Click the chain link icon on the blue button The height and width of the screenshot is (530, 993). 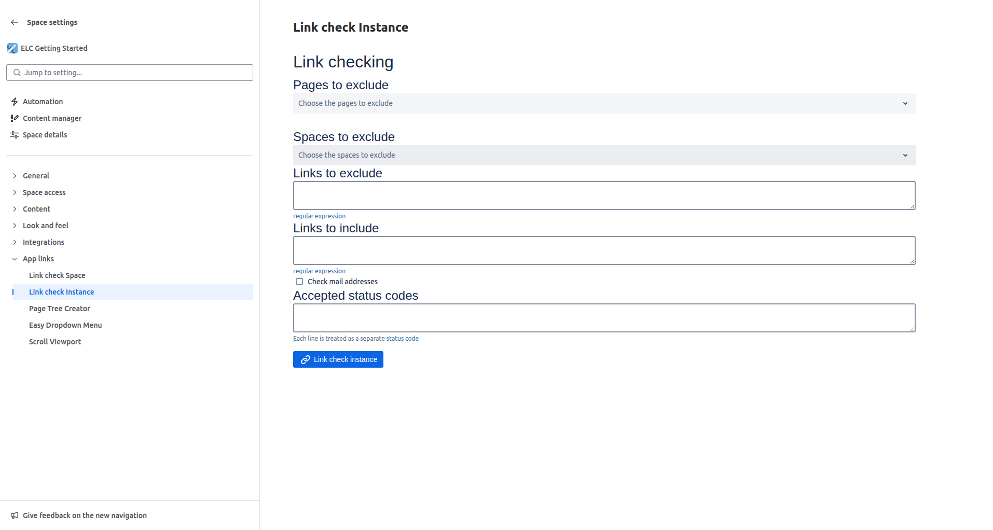pyautogui.click(x=306, y=359)
